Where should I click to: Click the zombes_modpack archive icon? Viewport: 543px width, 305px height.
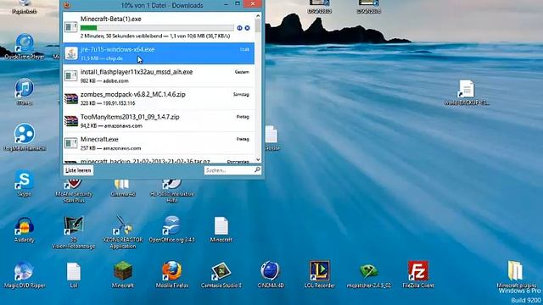click(71, 98)
